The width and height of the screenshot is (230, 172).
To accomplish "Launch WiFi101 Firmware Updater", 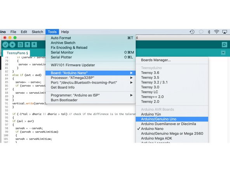I will pyautogui.click(x=91, y=65).
